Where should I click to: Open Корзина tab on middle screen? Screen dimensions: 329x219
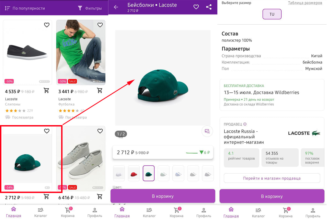(176, 212)
